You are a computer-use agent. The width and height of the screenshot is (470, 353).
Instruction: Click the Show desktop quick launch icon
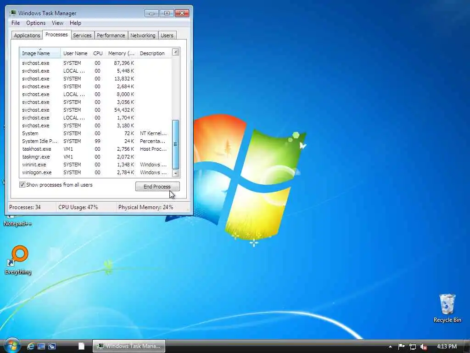coord(41,347)
